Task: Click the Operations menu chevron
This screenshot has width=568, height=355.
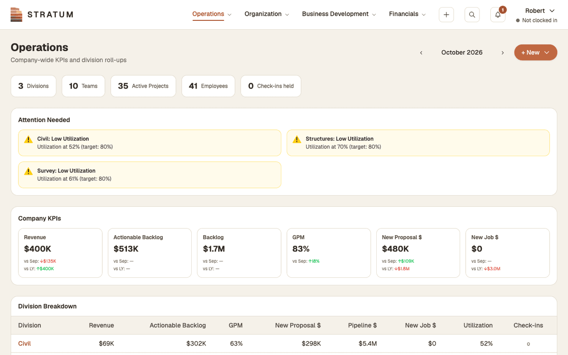Action: [x=230, y=15]
